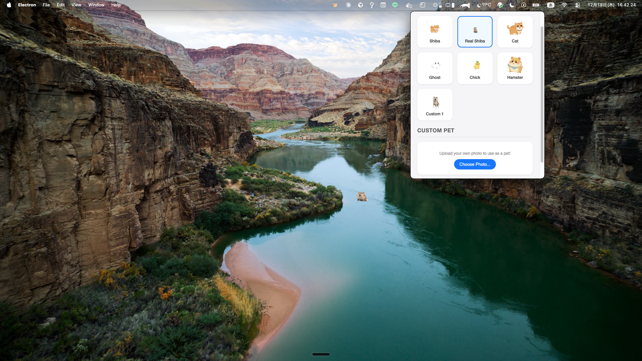The height and width of the screenshot is (361, 642).
Task: Open the Window menu
Action: [96, 5]
